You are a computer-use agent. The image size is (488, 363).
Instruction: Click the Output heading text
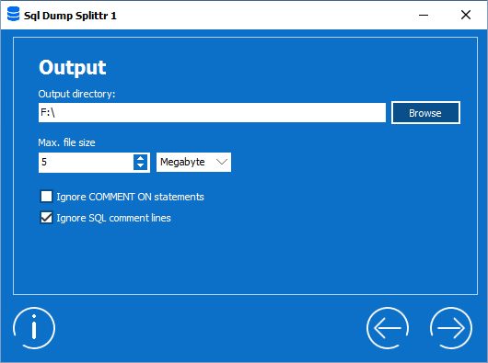coord(73,67)
